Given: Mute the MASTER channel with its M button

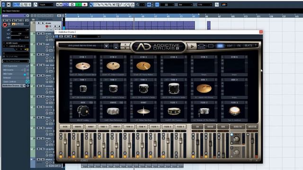Looking at the screenshot, I should point(248,134).
